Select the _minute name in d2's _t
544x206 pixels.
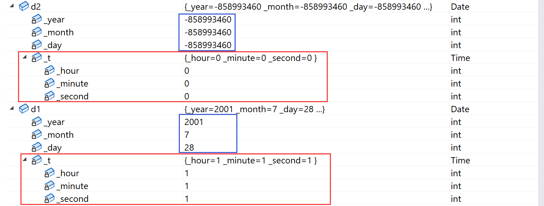[72, 84]
